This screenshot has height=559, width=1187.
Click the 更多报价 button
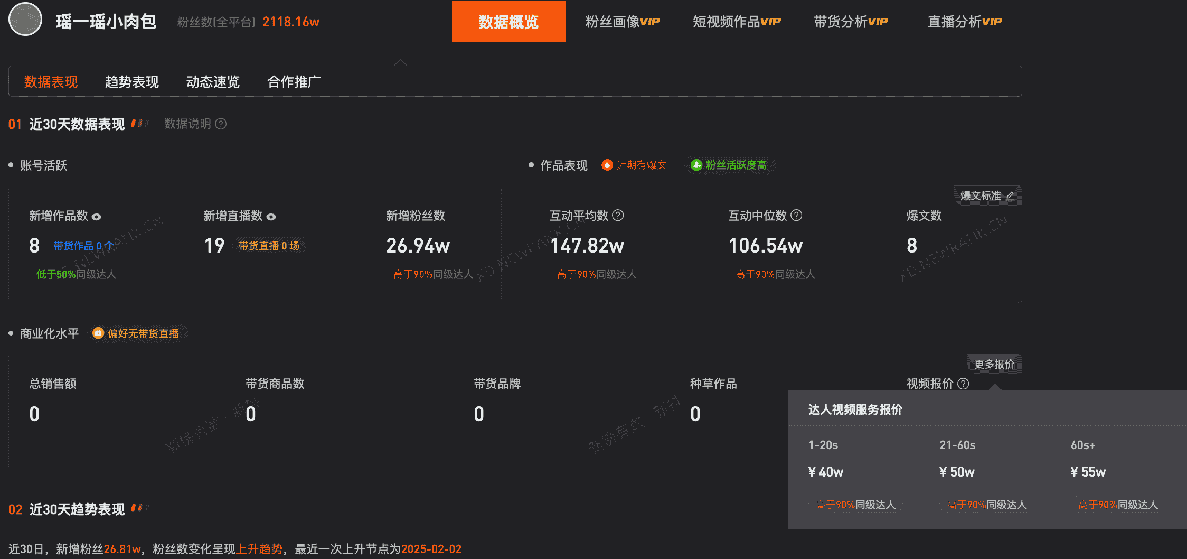[x=994, y=364]
